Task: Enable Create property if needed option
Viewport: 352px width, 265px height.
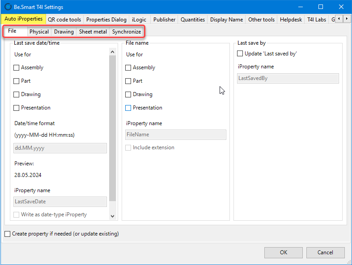Action: (7, 234)
